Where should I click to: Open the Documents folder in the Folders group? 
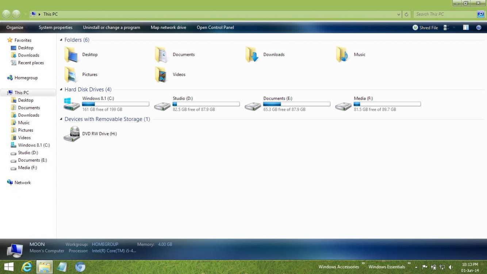(175, 55)
